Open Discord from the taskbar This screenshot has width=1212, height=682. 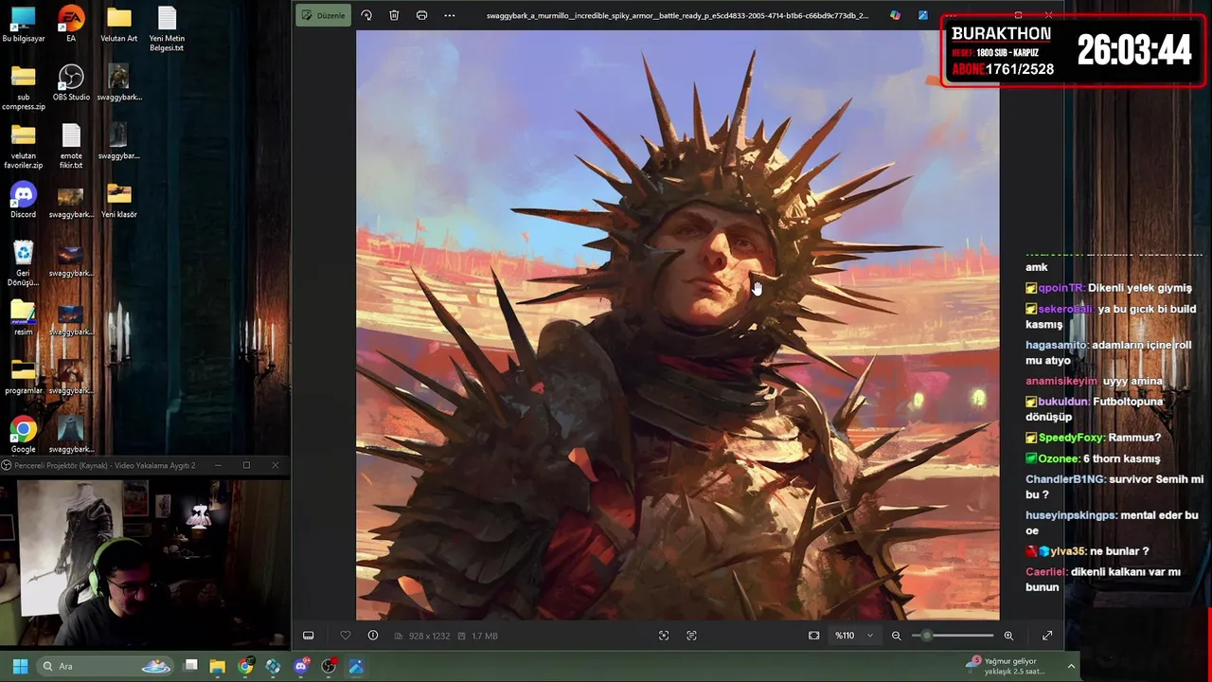point(301,666)
